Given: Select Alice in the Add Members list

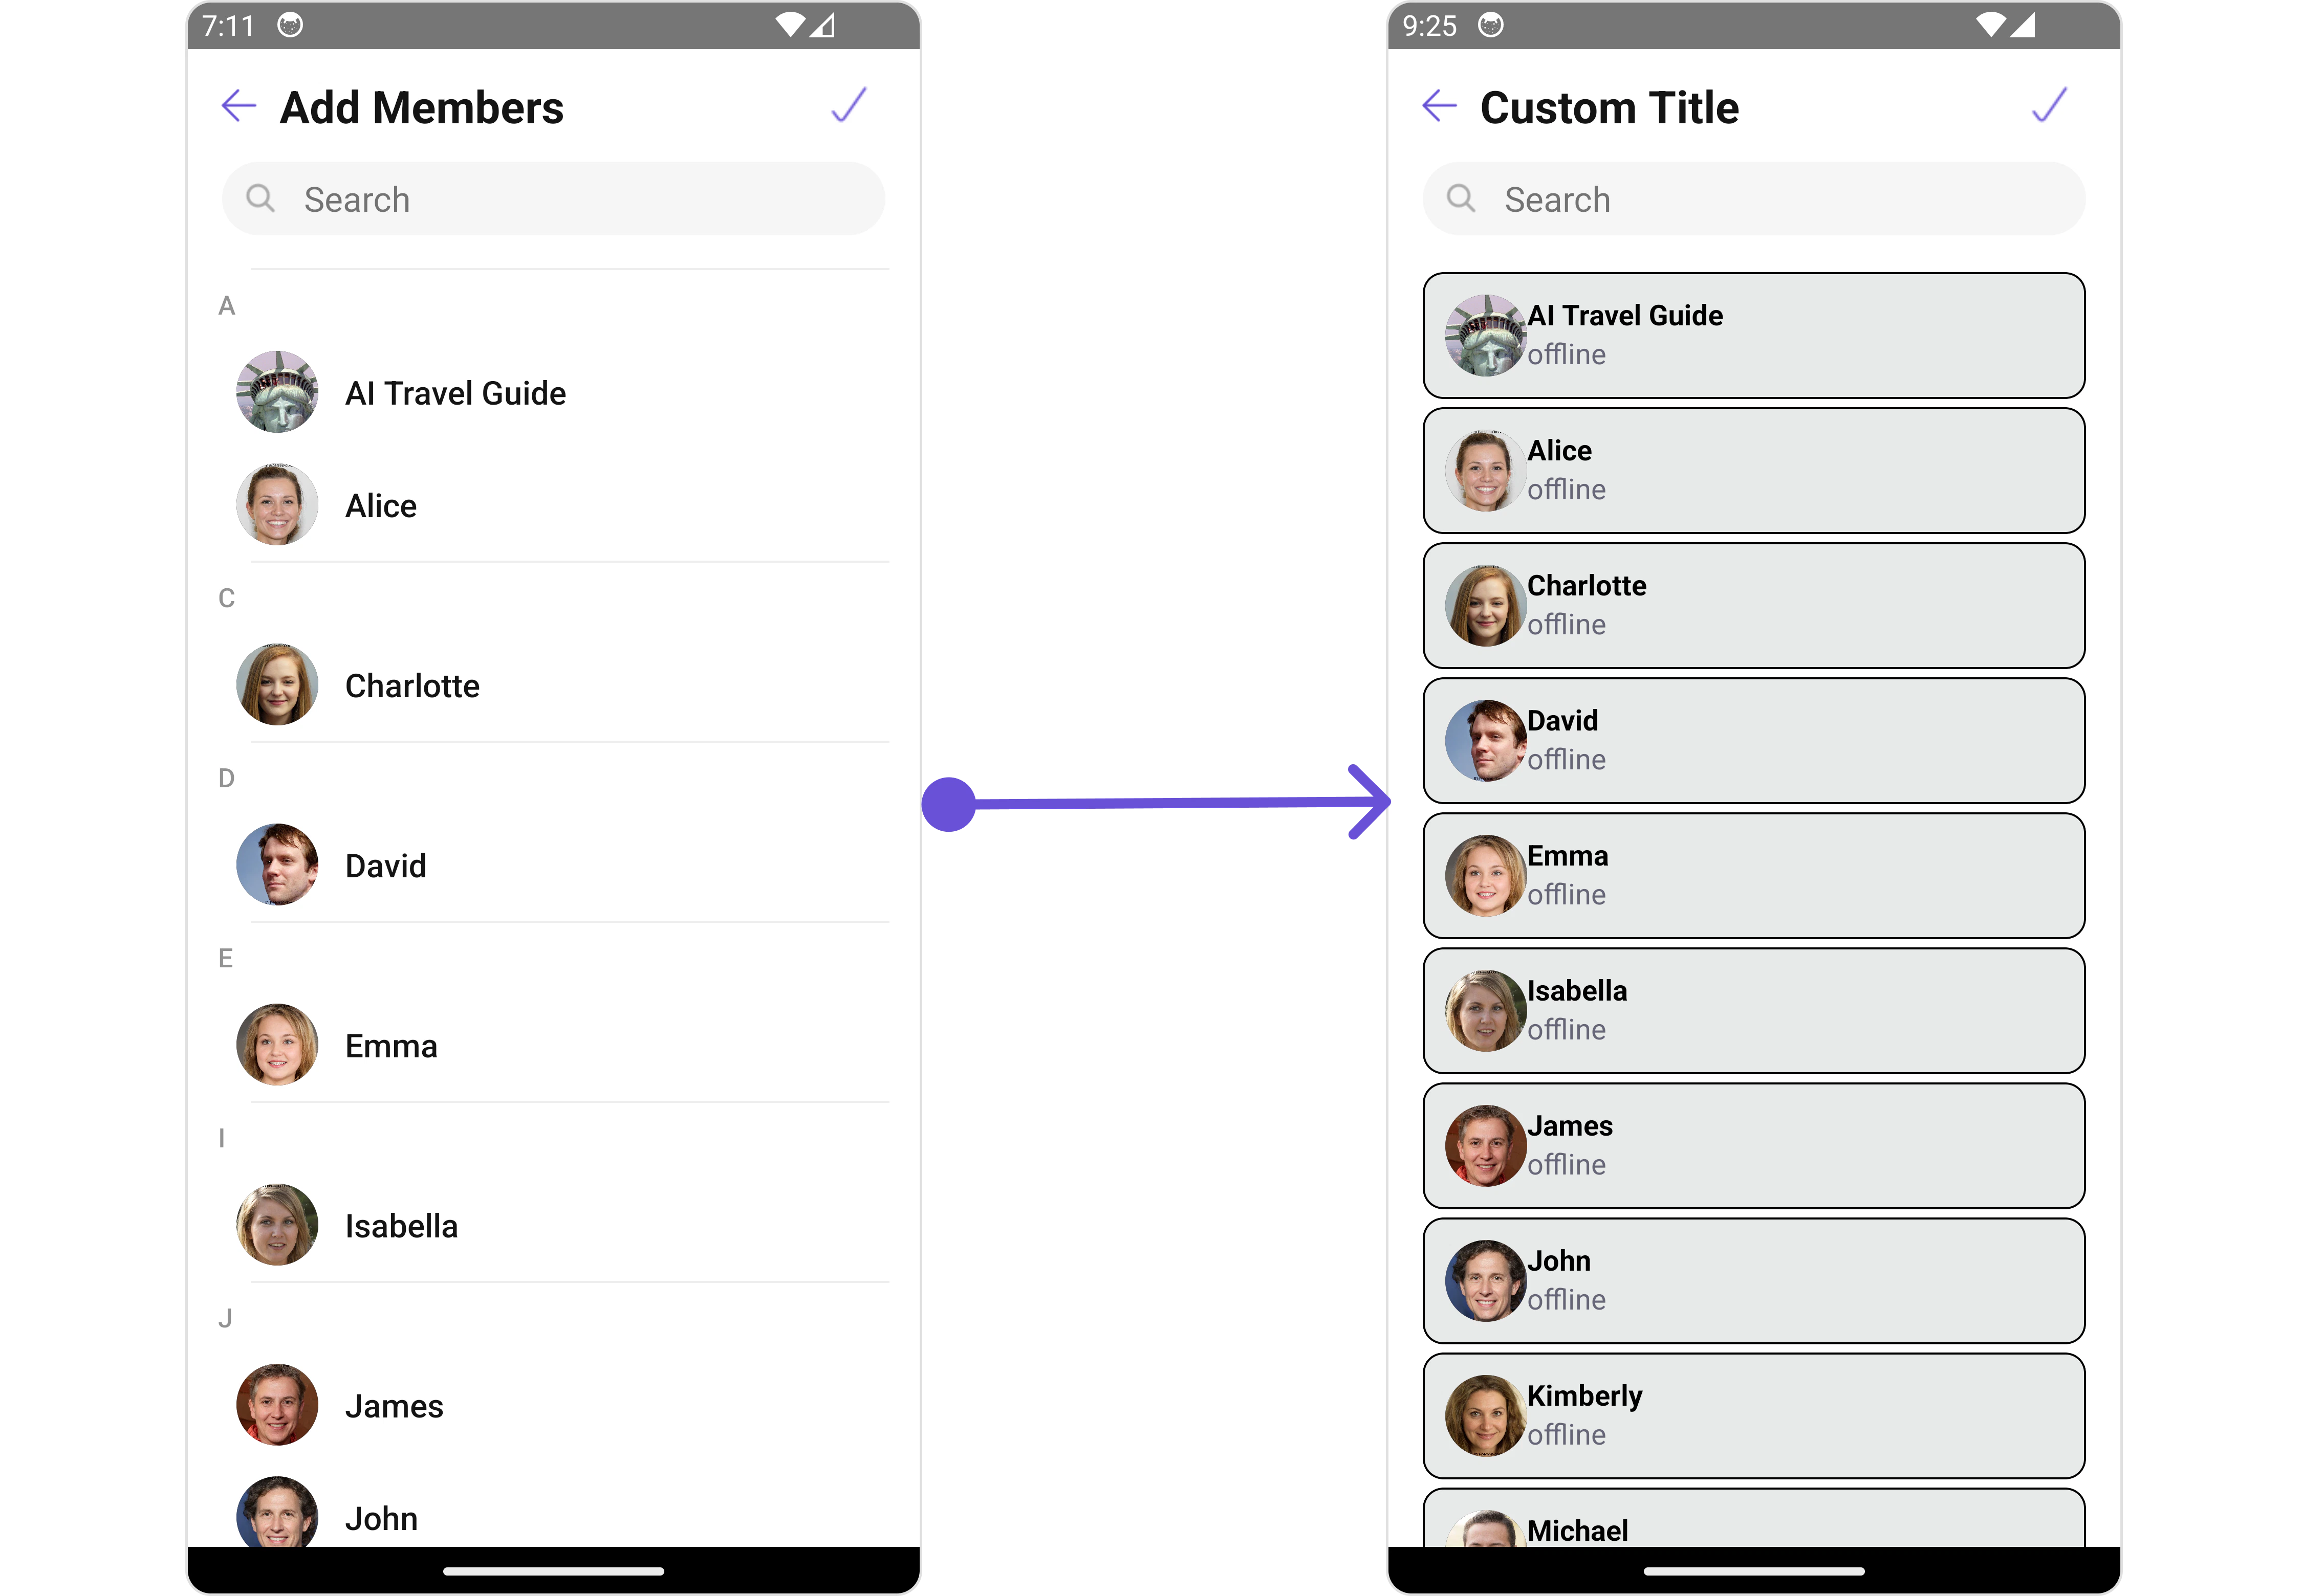Looking at the screenshot, I should (553, 505).
